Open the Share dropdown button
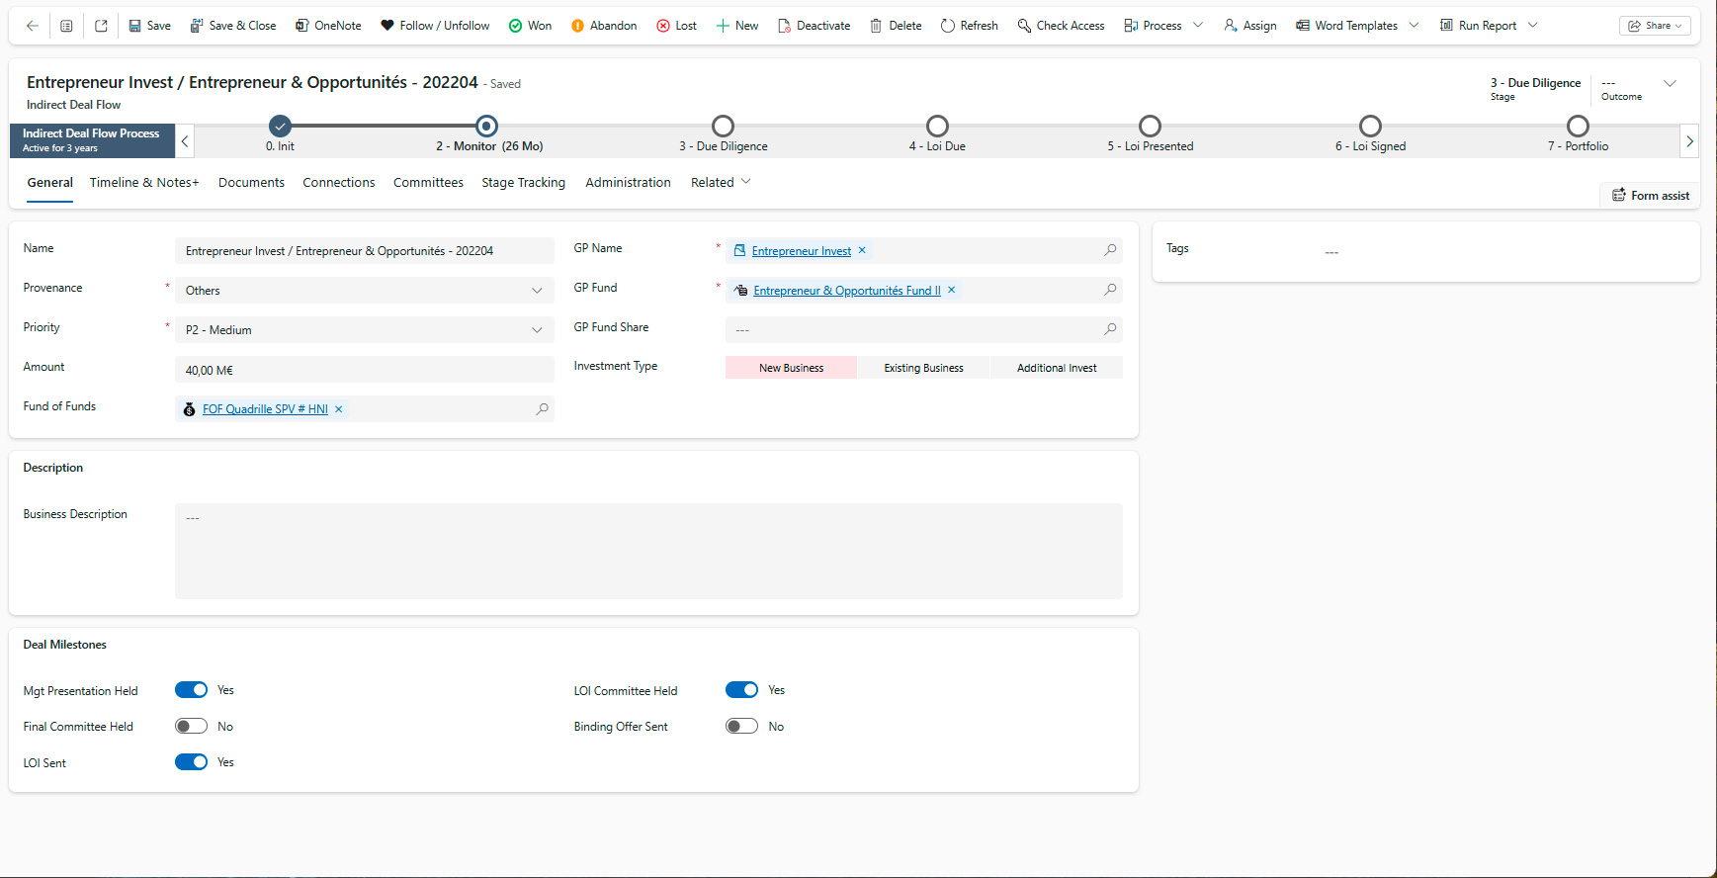The width and height of the screenshot is (1717, 878). (x=1655, y=26)
